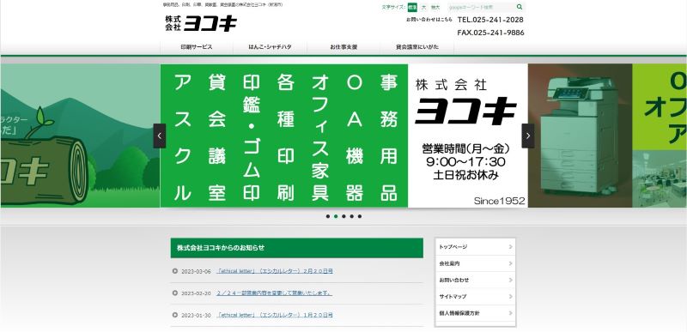Screen dimensions: 687x332
Task: Click the bullet icon beside 2023-03-06
Action: pos(175,271)
